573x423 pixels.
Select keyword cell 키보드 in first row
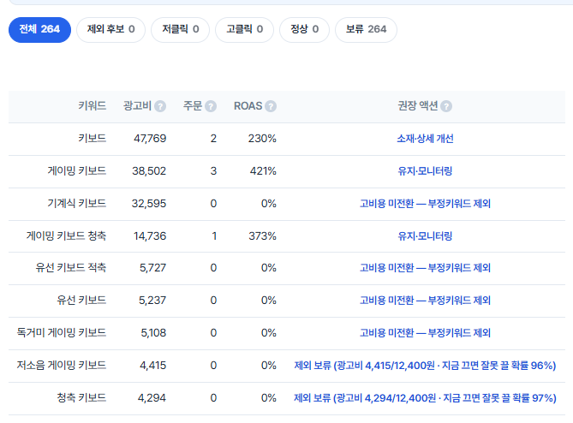pyautogui.click(x=93, y=139)
